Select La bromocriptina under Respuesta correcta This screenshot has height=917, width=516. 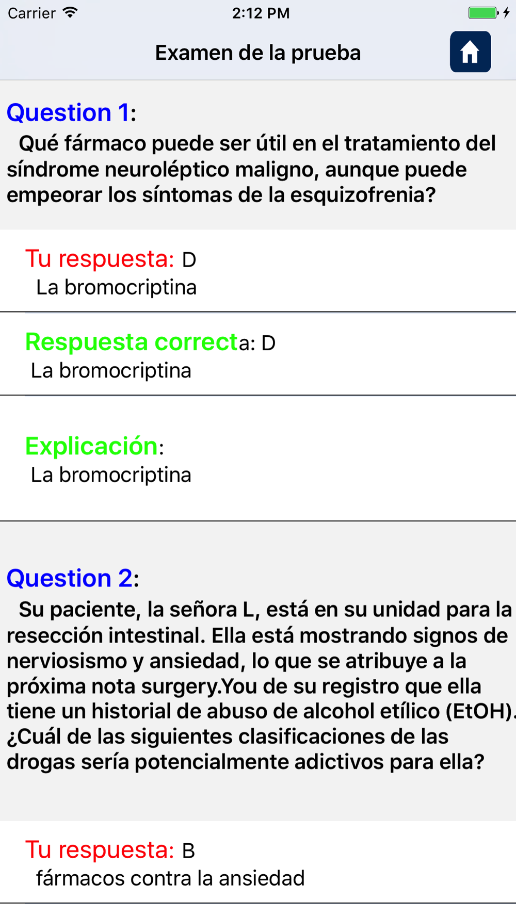point(111,370)
